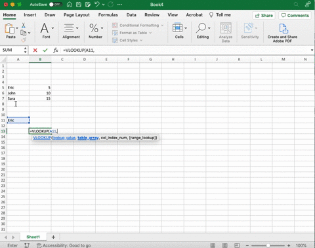Click Create and Share Adobe PDF

[282, 33]
